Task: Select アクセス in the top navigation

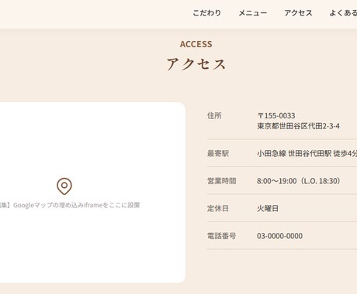Action: click(x=298, y=13)
